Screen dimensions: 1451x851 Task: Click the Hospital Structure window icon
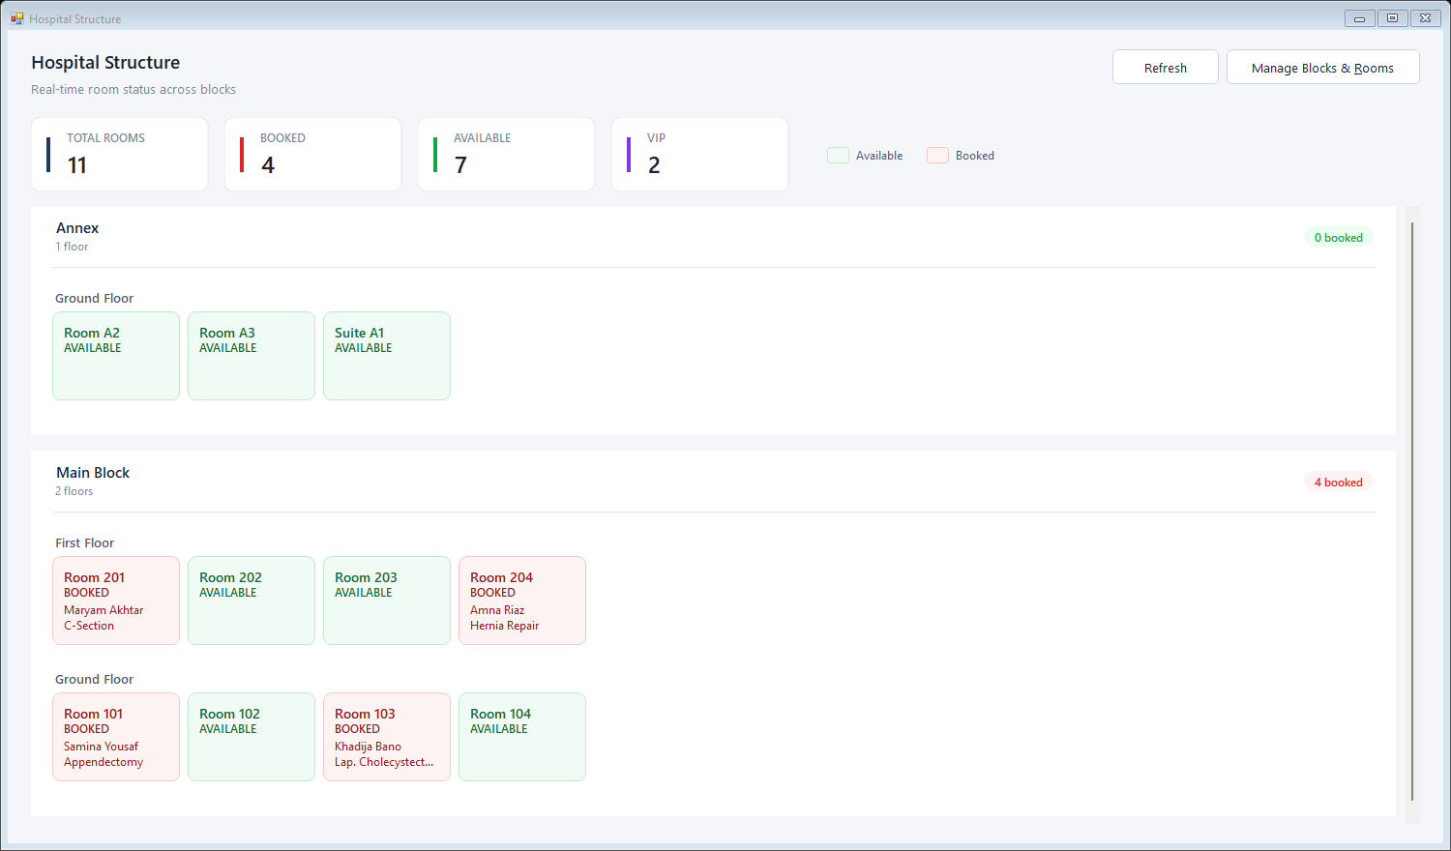point(17,18)
